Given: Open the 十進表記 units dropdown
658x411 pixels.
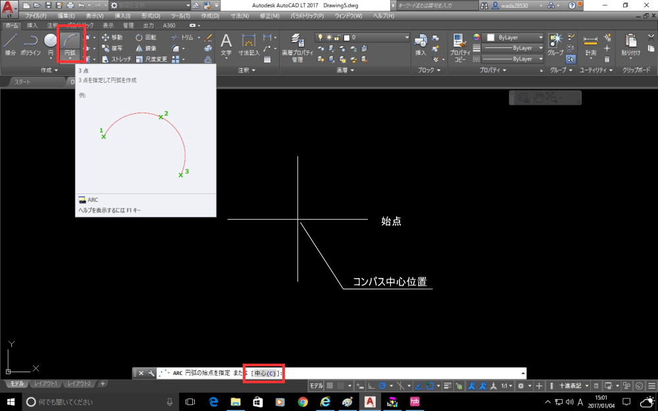Looking at the screenshot, I should click(x=574, y=386).
